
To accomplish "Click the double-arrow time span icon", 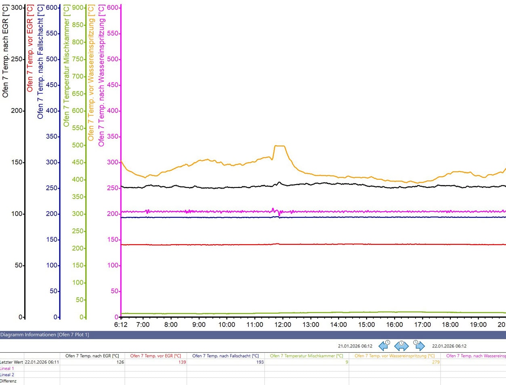I will click(x=401, y=345).
